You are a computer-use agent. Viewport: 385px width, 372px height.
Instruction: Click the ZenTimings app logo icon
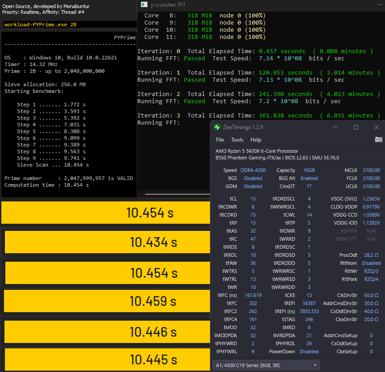pos(217,127)
